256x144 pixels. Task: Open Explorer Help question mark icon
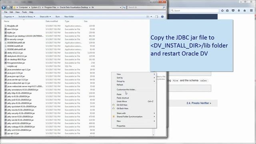(x=162, y=17)
